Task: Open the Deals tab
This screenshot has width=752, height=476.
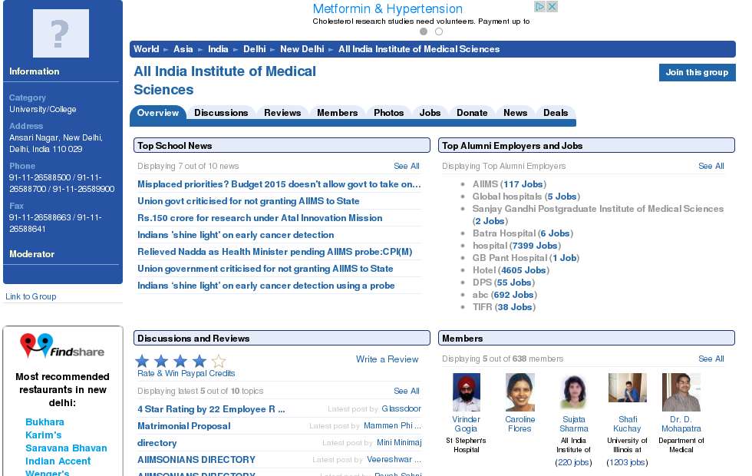Action: click(x=556, y=113)
